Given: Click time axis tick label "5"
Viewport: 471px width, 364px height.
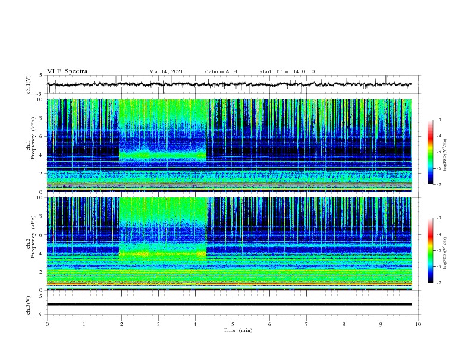Looking at the screenshot, I should coord(233,324).
